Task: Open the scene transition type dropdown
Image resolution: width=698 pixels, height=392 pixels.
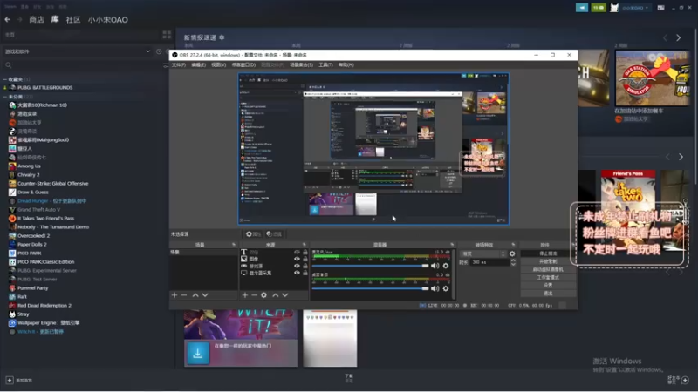Action: 483,253
